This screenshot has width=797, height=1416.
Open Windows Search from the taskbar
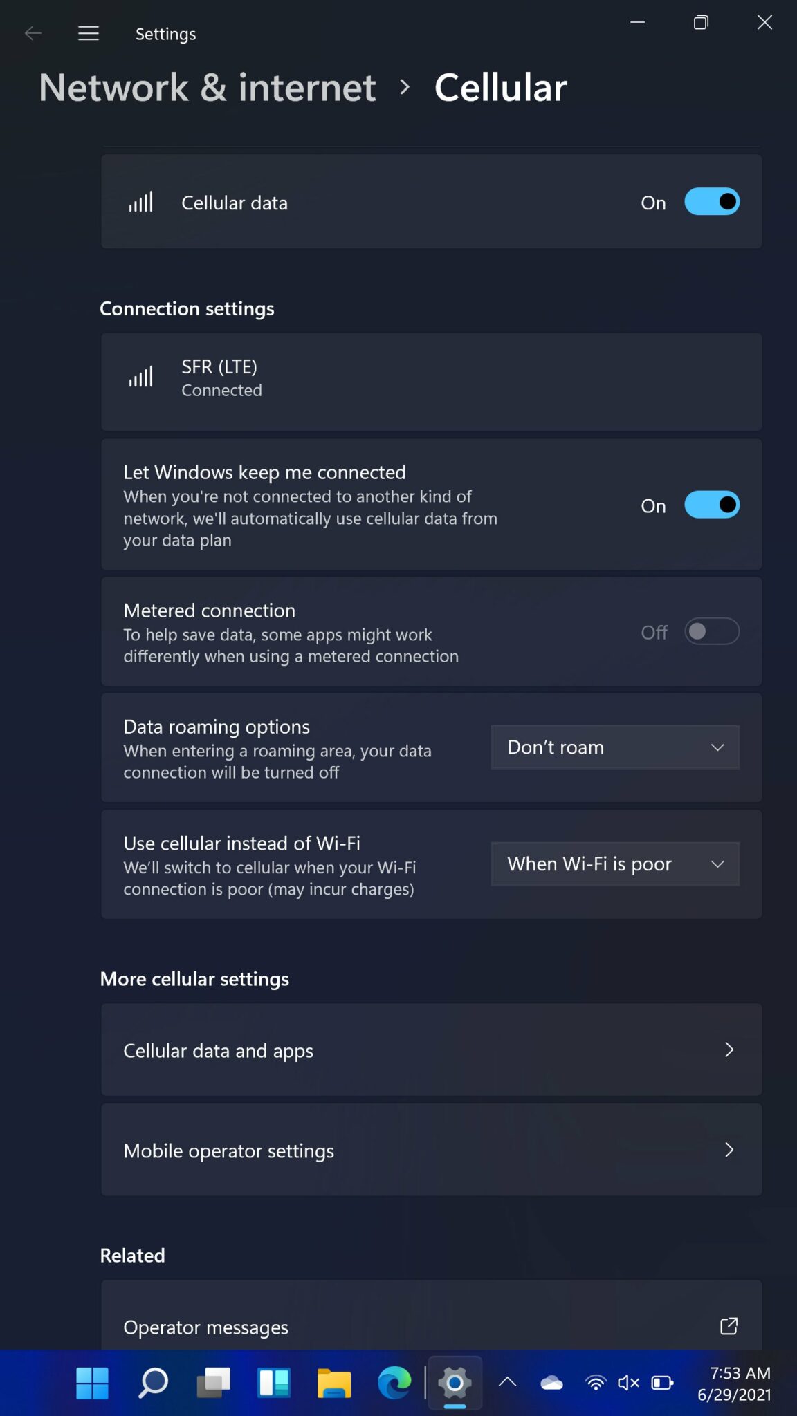(152, 1384)
